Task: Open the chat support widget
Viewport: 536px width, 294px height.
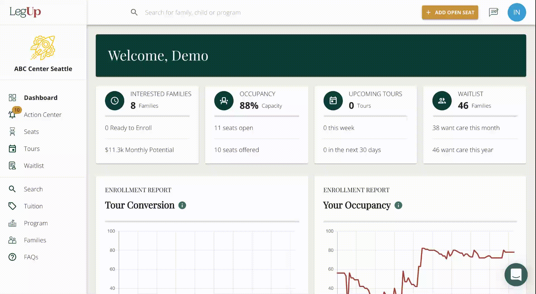Action: pos(516,274)
